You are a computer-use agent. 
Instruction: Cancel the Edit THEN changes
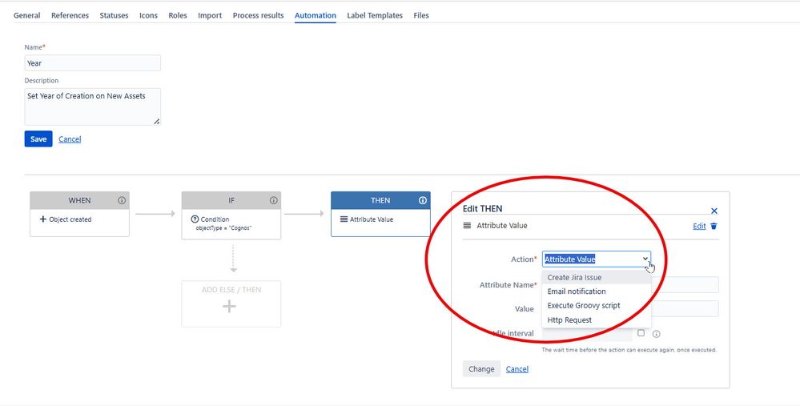(x=517, y=369)
